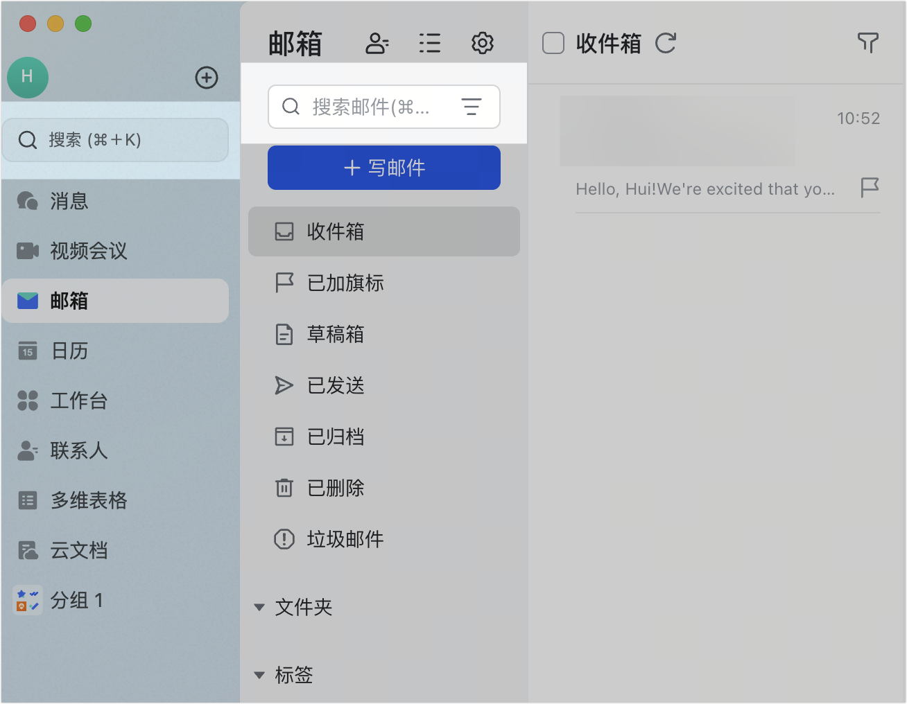907x704 pixels.
Task: Open the global search field (⌘+K)
Action: coord(115,140)
